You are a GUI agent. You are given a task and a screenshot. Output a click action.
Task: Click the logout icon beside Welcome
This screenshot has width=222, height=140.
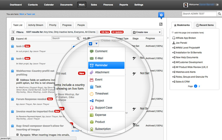point(217,5)
